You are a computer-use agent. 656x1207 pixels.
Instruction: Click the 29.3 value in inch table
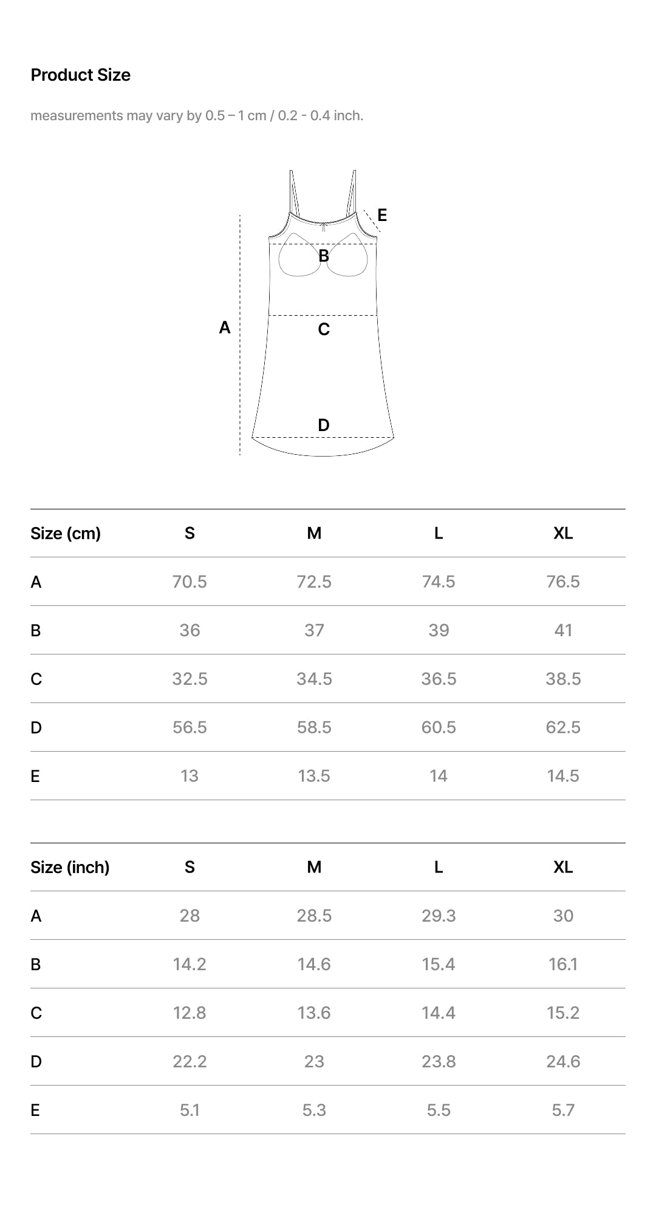(x=439, y=916)
